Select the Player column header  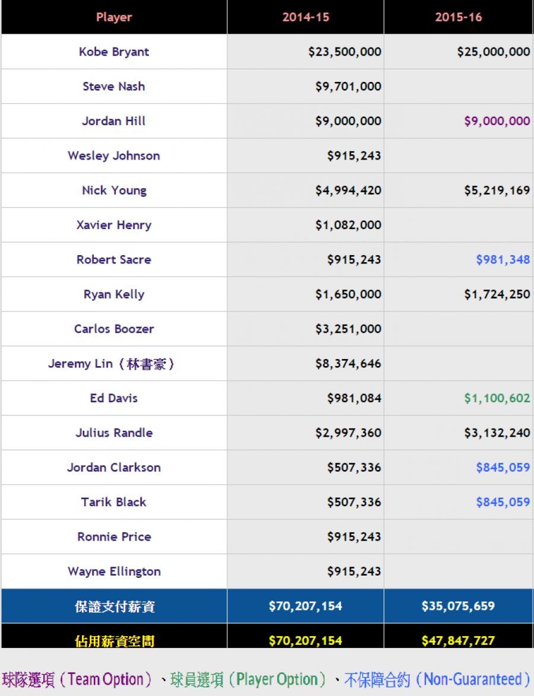tap(114, 17)
